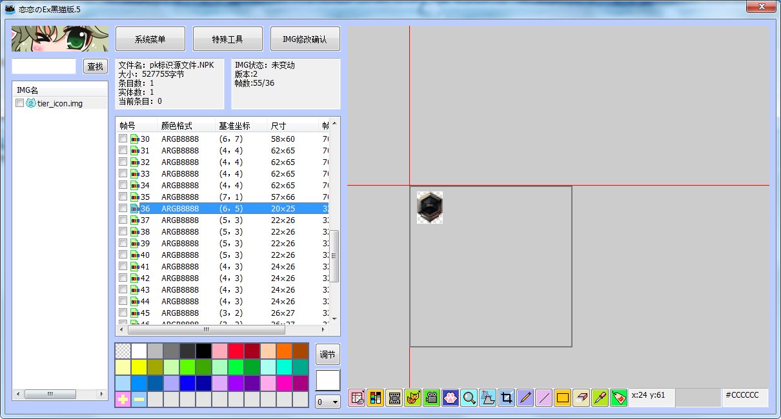
Task: Click the IMG名 list header
Action: point(60,90)
